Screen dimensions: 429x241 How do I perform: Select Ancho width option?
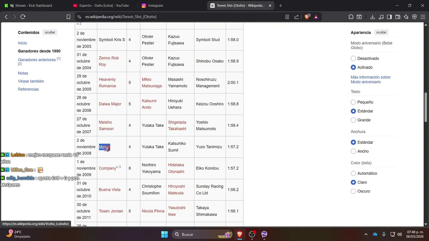(x=353, y=151)
